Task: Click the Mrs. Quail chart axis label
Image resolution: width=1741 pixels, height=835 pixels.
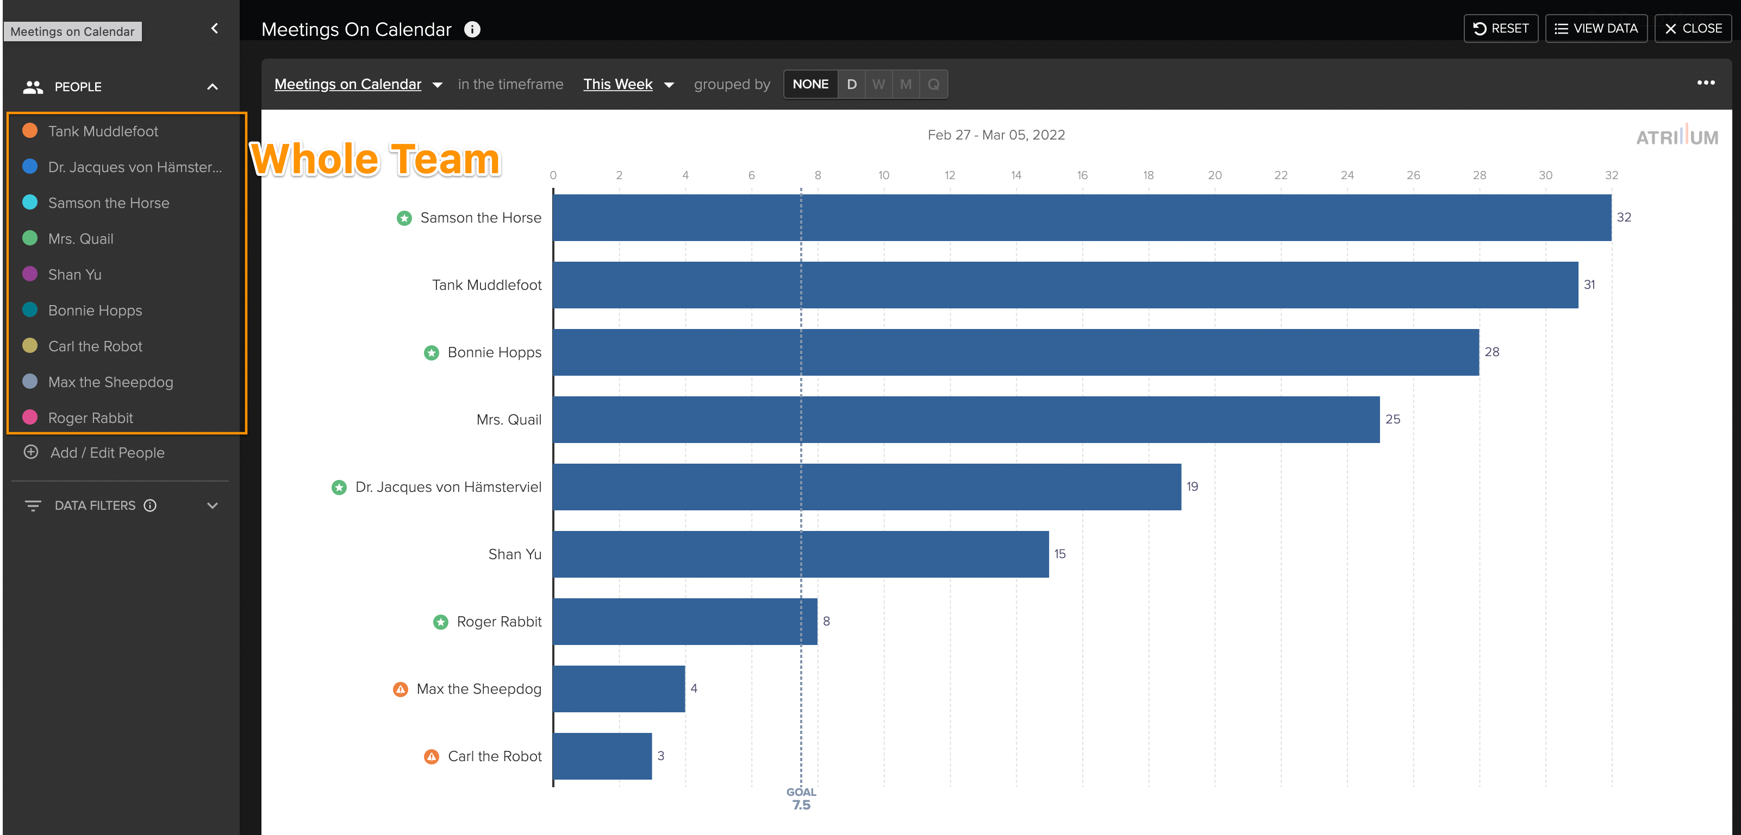Action: 509,419
